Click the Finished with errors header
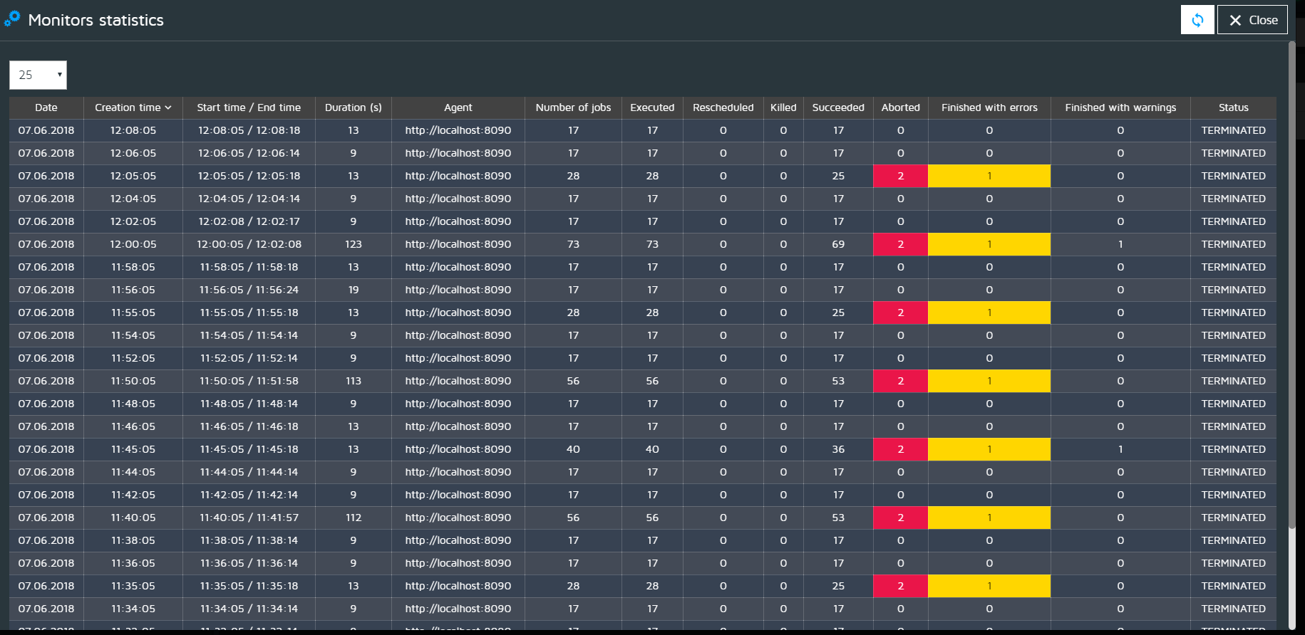 click(x=989, y=107)
